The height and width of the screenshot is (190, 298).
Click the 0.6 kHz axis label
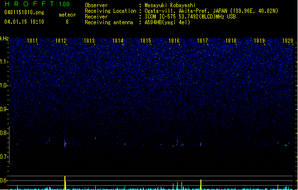tap(4, 180)
